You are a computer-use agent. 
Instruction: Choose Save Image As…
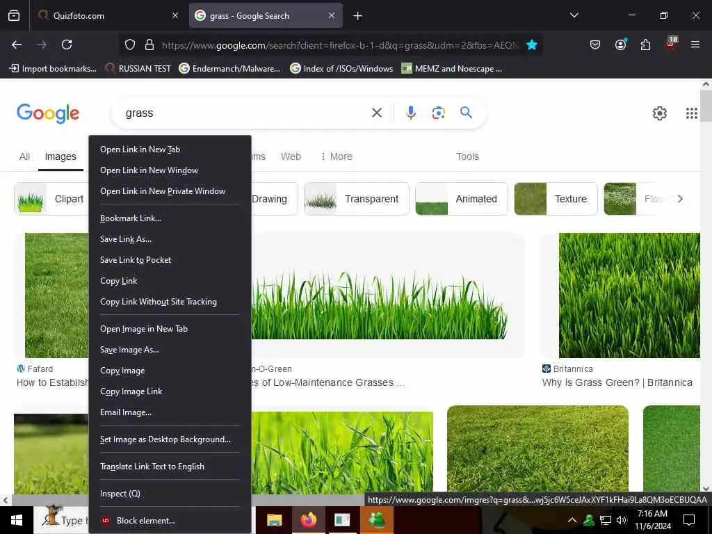pos(170,350)
